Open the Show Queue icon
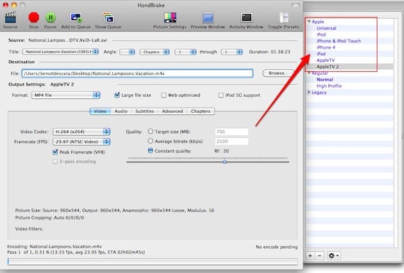 pyautogui.click(x=109, y=17)
